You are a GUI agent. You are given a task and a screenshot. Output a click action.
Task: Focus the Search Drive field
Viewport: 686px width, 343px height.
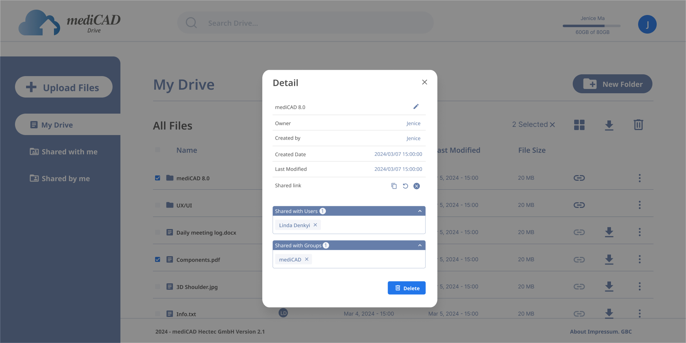click(x=305, y=23)
